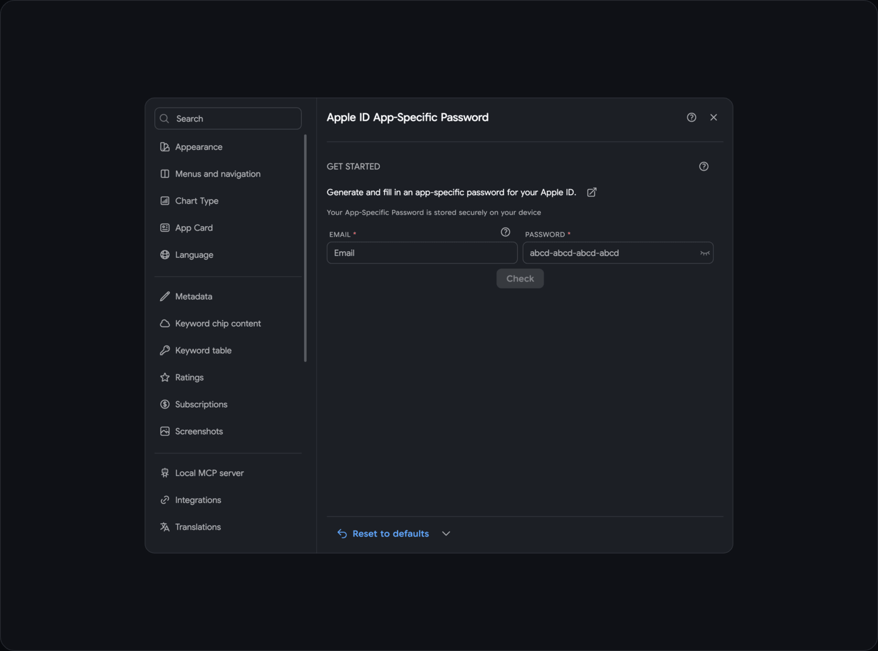
Task: Open Screenshots settings
Action: pyautogui.click(x=228, y=432)
